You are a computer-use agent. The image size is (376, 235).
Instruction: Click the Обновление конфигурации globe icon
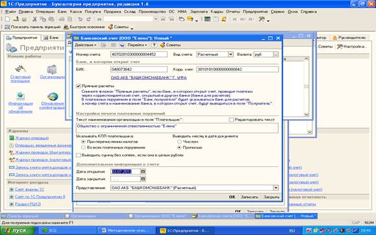click(x=53, y=96)
